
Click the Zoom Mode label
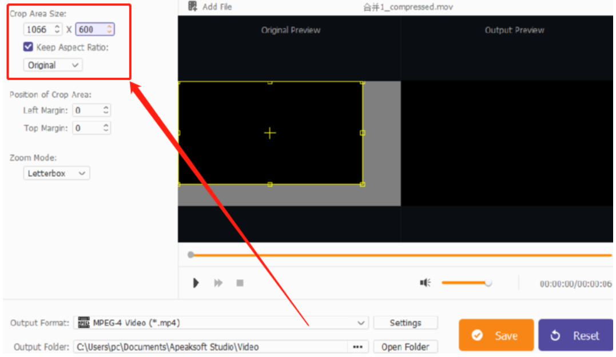33,157
